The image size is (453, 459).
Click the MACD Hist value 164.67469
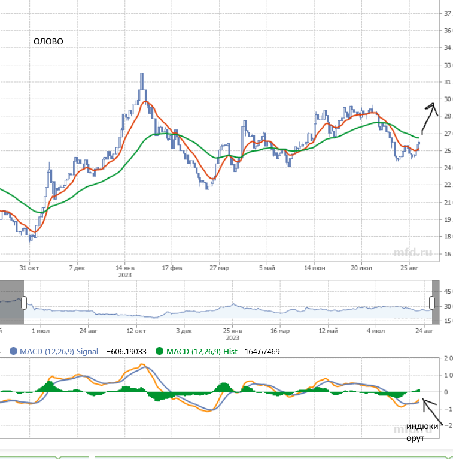click(x=262, y=352)
